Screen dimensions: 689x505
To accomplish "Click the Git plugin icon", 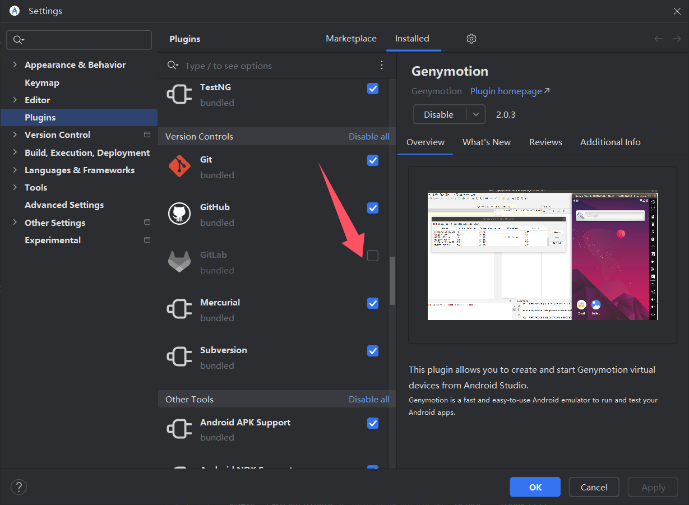I will click(x=179, y=166).
